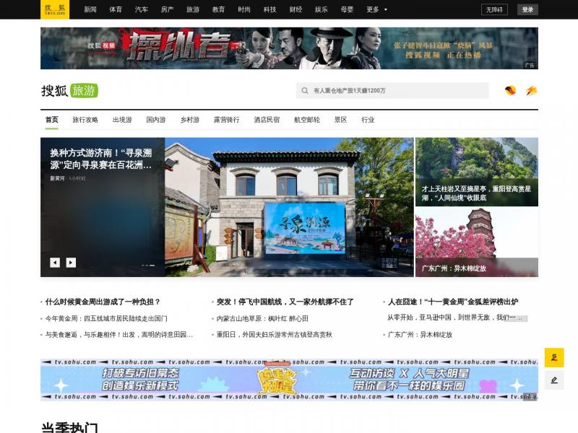Screen dimensions: 578x433
Task: Open the 酒店民宿 tab
Action: point(267,120)
